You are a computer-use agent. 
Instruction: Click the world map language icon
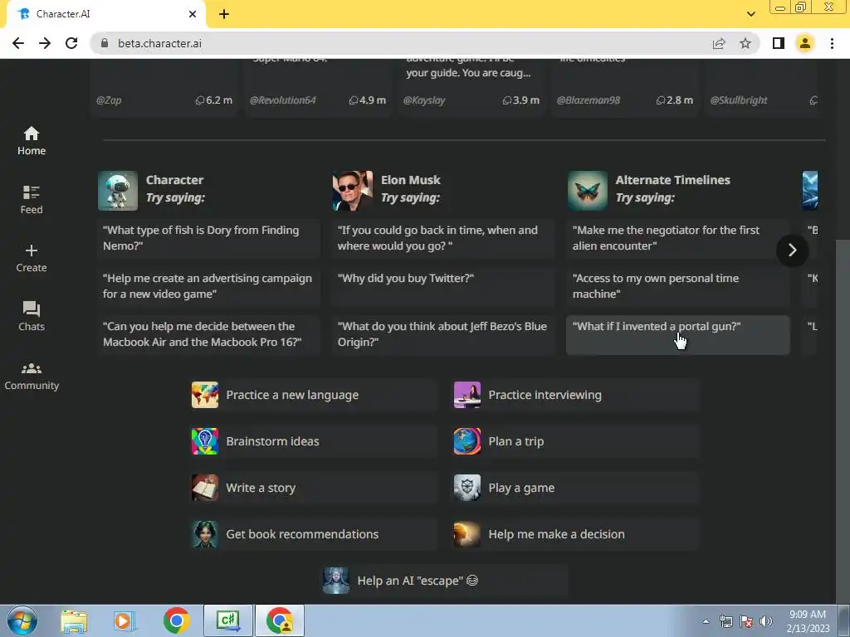click(205, 395)
